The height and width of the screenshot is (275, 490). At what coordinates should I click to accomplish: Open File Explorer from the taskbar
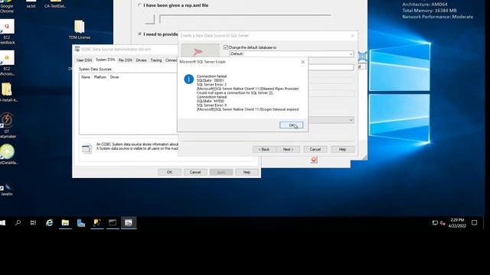point(65,222)
